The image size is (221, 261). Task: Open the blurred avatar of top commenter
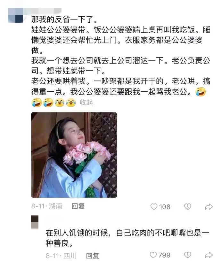coord(15,15)
